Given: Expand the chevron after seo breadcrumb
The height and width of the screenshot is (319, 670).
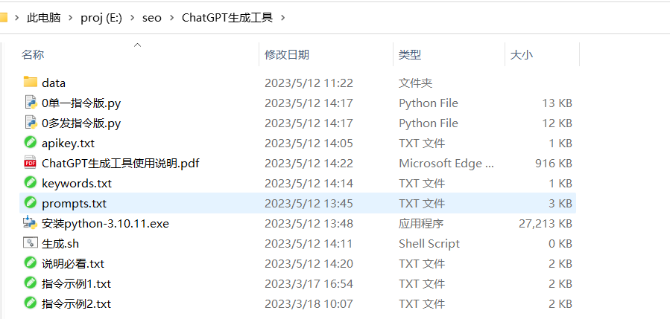Looking at the screenshot, I should click(x=171, y=18).
